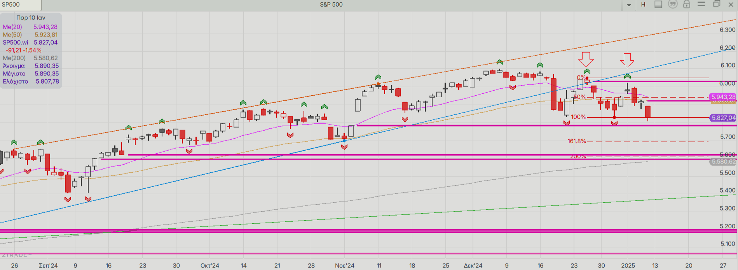Select the Fibonacci 50% level label
This screenshot has width=738, height=270.
pos(579,97)
